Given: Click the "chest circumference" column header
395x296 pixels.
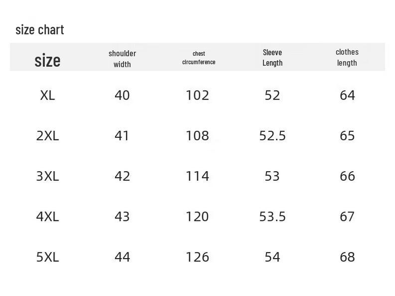Looking at the screenshot, I should point(199,58).
